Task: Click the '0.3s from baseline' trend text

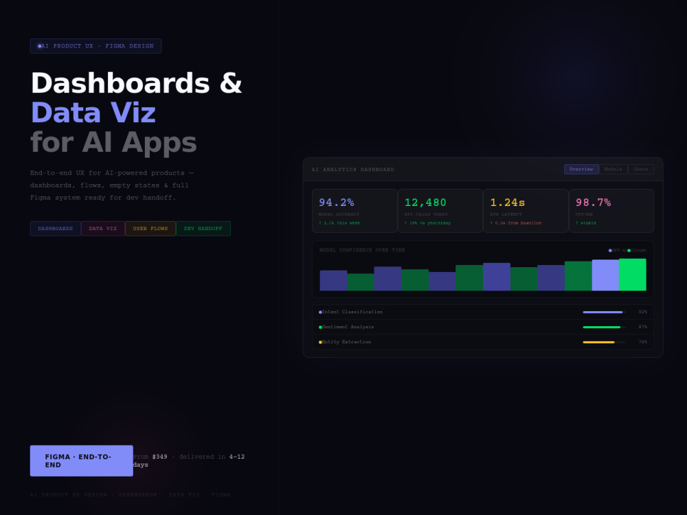Action: pos(516,223)
